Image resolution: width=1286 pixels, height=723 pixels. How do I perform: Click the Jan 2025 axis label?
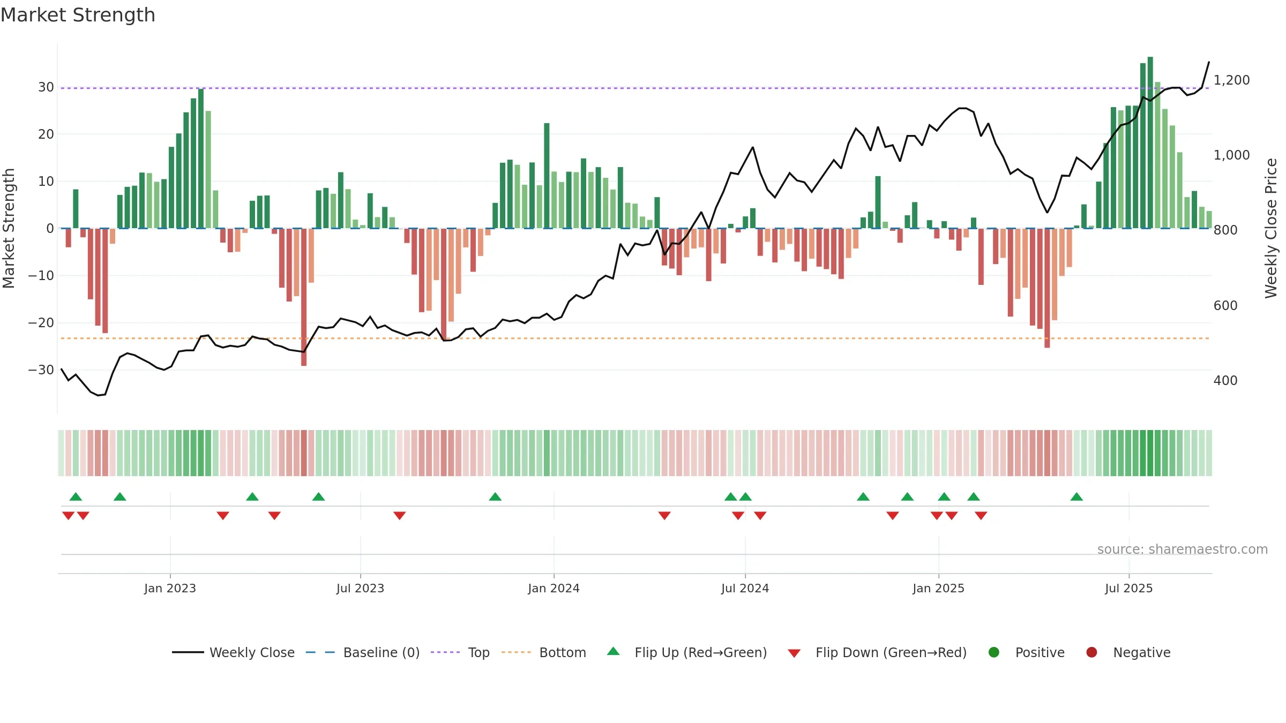tap(938, 588)
